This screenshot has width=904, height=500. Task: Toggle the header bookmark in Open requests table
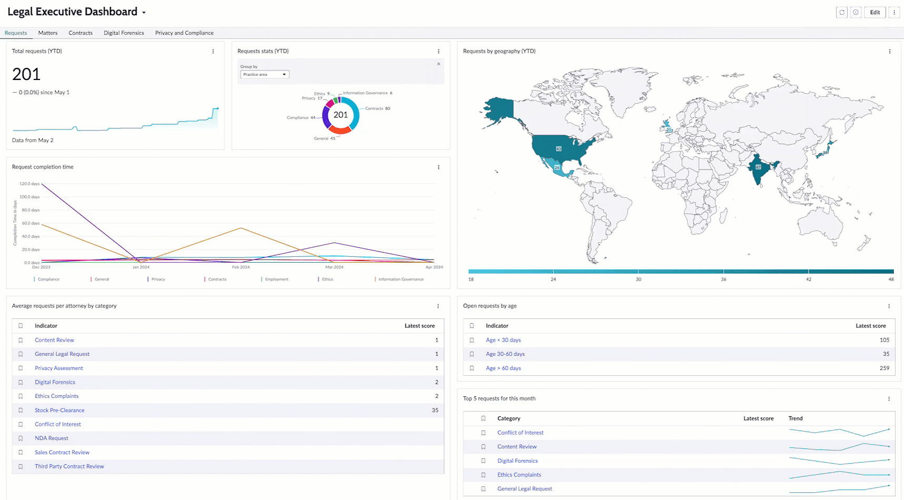[x=472, y=326]
